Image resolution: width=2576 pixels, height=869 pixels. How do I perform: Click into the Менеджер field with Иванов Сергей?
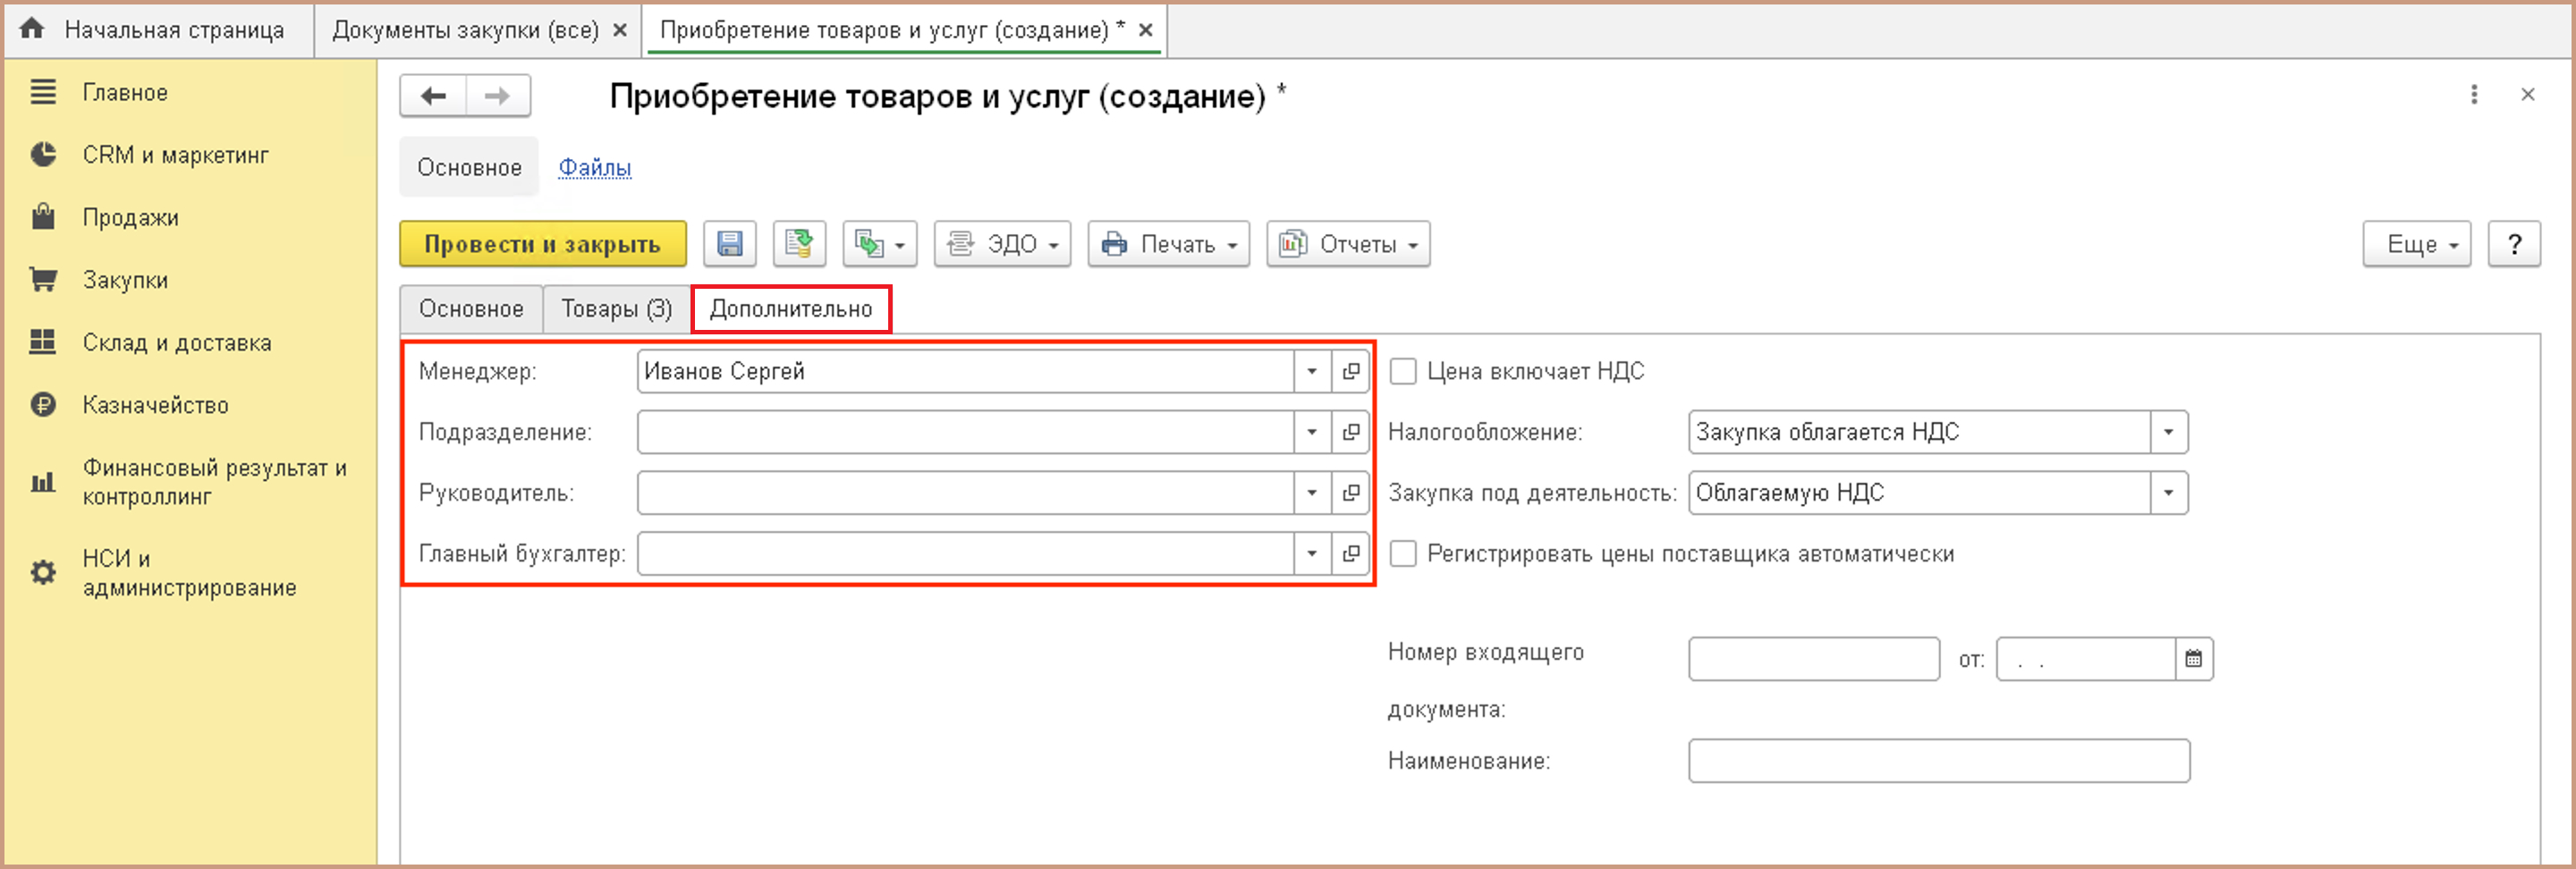966,371
